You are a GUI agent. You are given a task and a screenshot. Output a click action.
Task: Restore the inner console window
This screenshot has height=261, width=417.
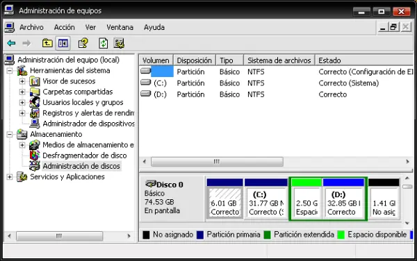(x=393, y=27)
